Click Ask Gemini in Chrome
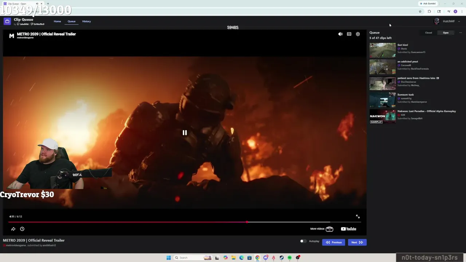The height and width of the screenshot is (262, 466). point(428,4)
